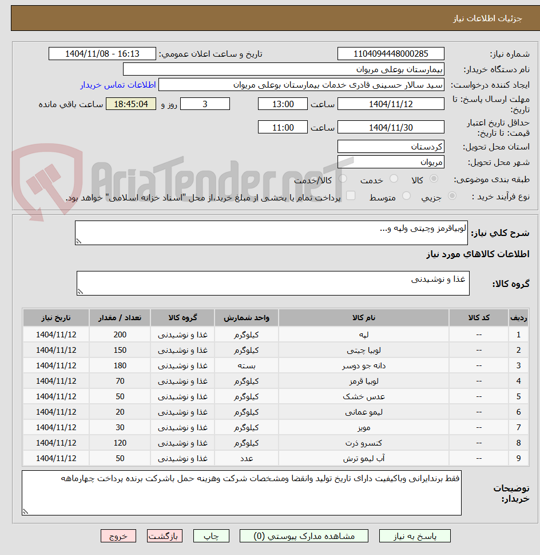Screen dimensions: 540x555
Task: Click the چاپ print button
Action: point(211,536)
